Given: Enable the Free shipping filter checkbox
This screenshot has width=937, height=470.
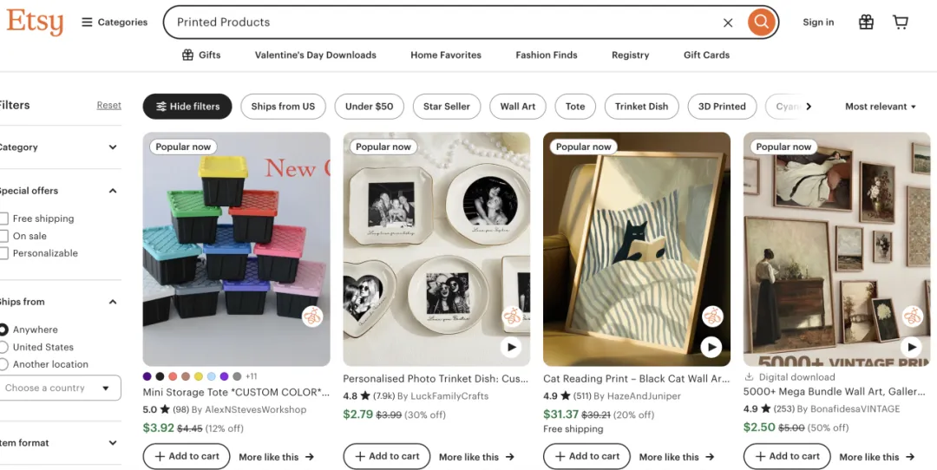Looking at the screenshot, I should pos(4,219).
